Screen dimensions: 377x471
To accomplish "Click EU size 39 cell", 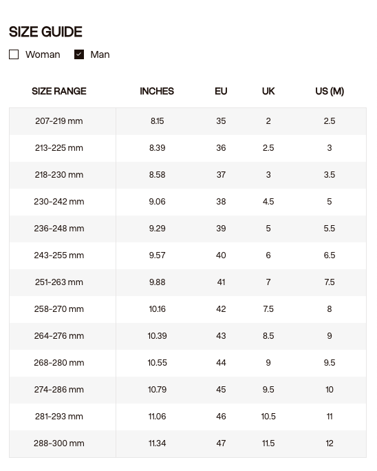I will [221, 229].
